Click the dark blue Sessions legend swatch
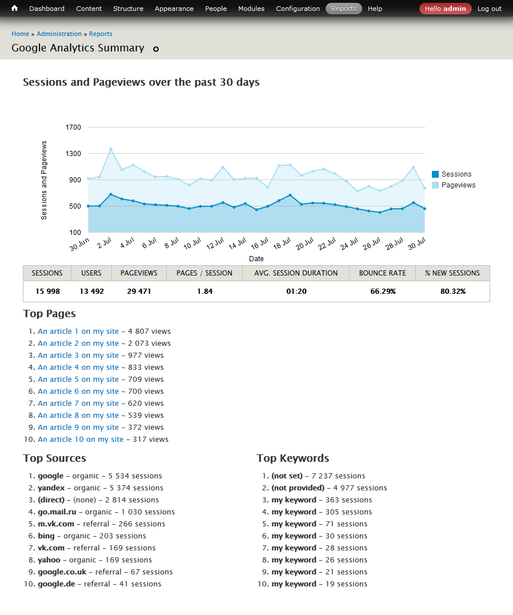 click(x=436, y=174)
